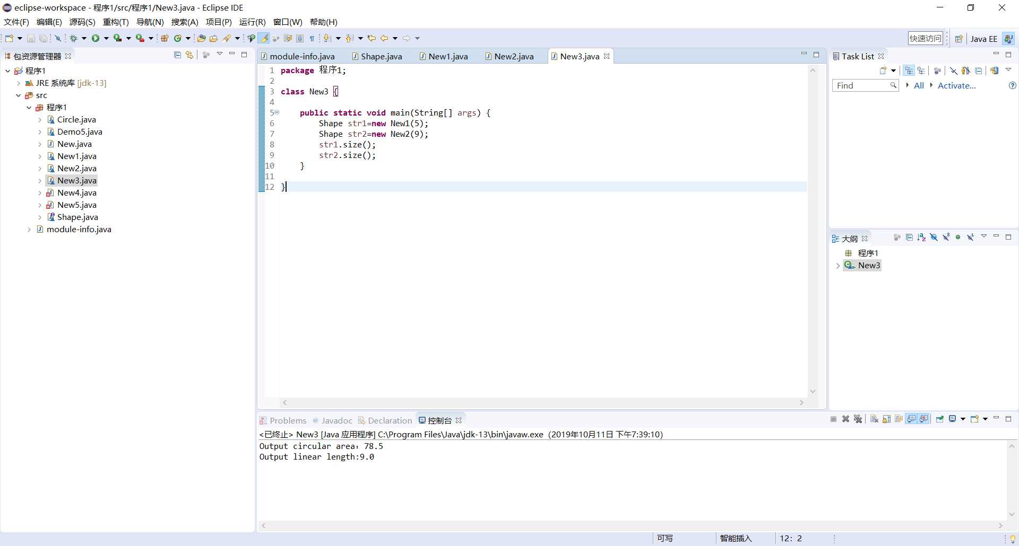Click the Open Type icon in toolbar

tap(201, 38)
